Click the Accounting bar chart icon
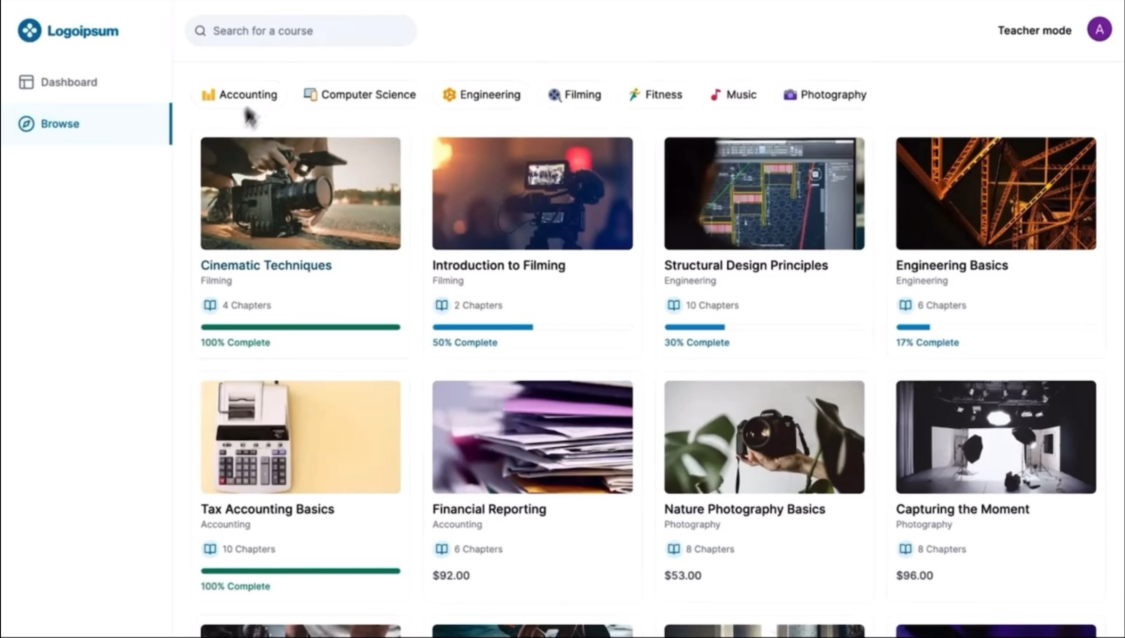The image size is (1125, 638). coord(208,95)
